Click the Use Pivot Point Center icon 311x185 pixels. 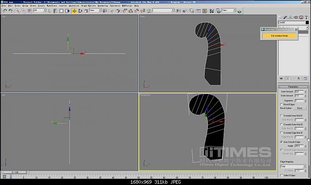pos(105,11)
